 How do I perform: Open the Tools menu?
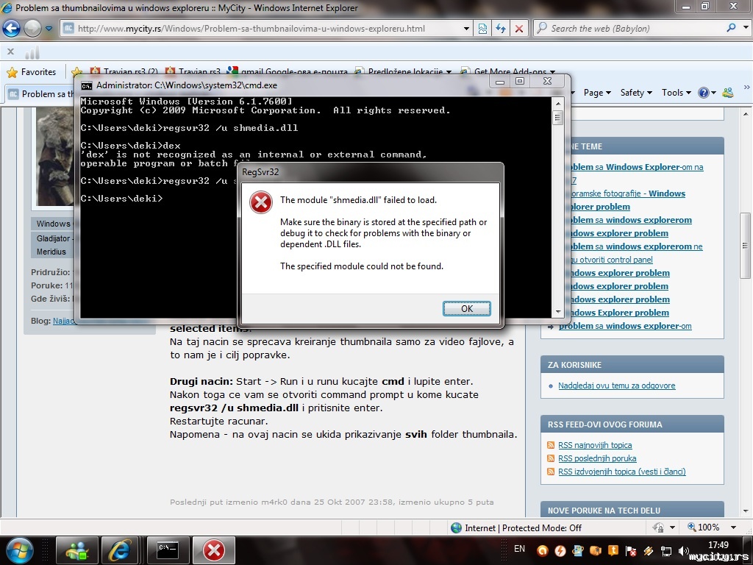point(677,93)
